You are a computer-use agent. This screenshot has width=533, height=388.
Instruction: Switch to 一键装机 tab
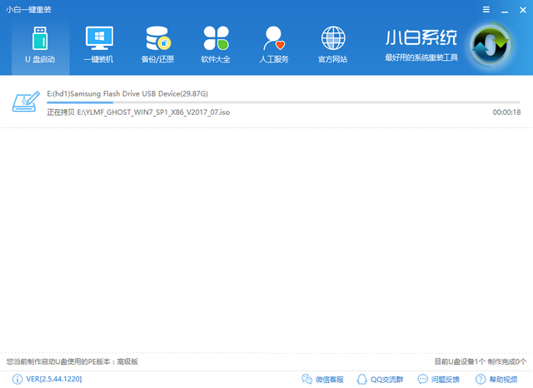coord(99,45)
